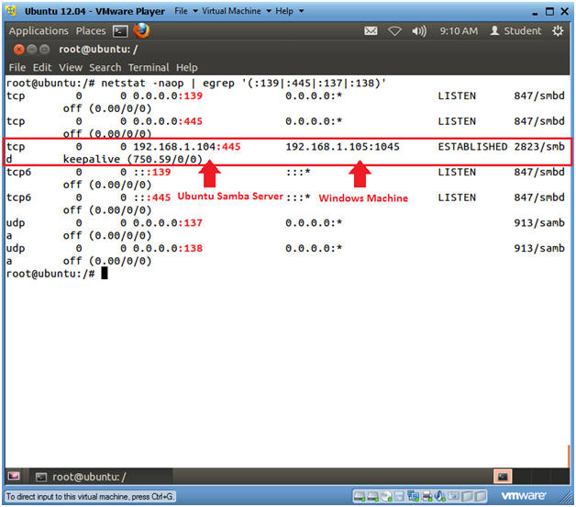
Task: Click the 0.0.0.0:138 udp address
Action: [x=168, y=248]
